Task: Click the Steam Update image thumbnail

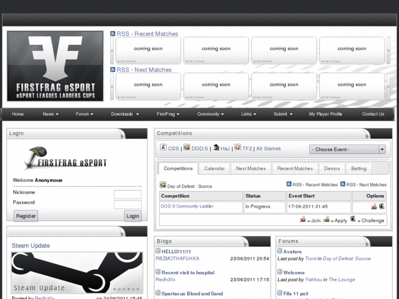Action: point(77,273)
